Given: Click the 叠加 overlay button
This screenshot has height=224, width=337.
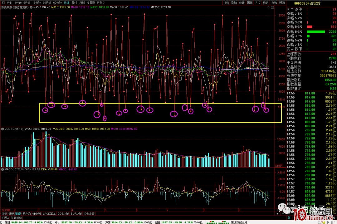Looking at the screenshot, I should 234,2.
